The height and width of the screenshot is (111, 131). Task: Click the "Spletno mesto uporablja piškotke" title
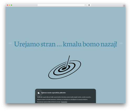53,93
